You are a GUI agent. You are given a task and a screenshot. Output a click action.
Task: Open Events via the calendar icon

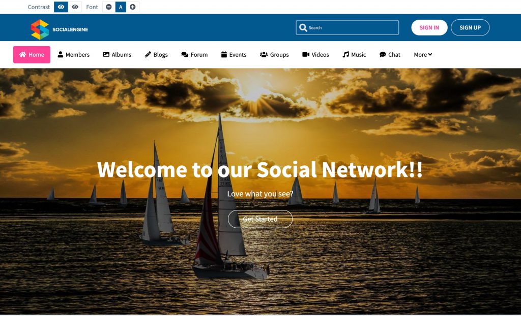[x=224, y=54]
